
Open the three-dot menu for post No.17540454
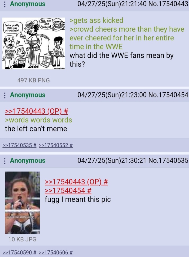(5, 95)
